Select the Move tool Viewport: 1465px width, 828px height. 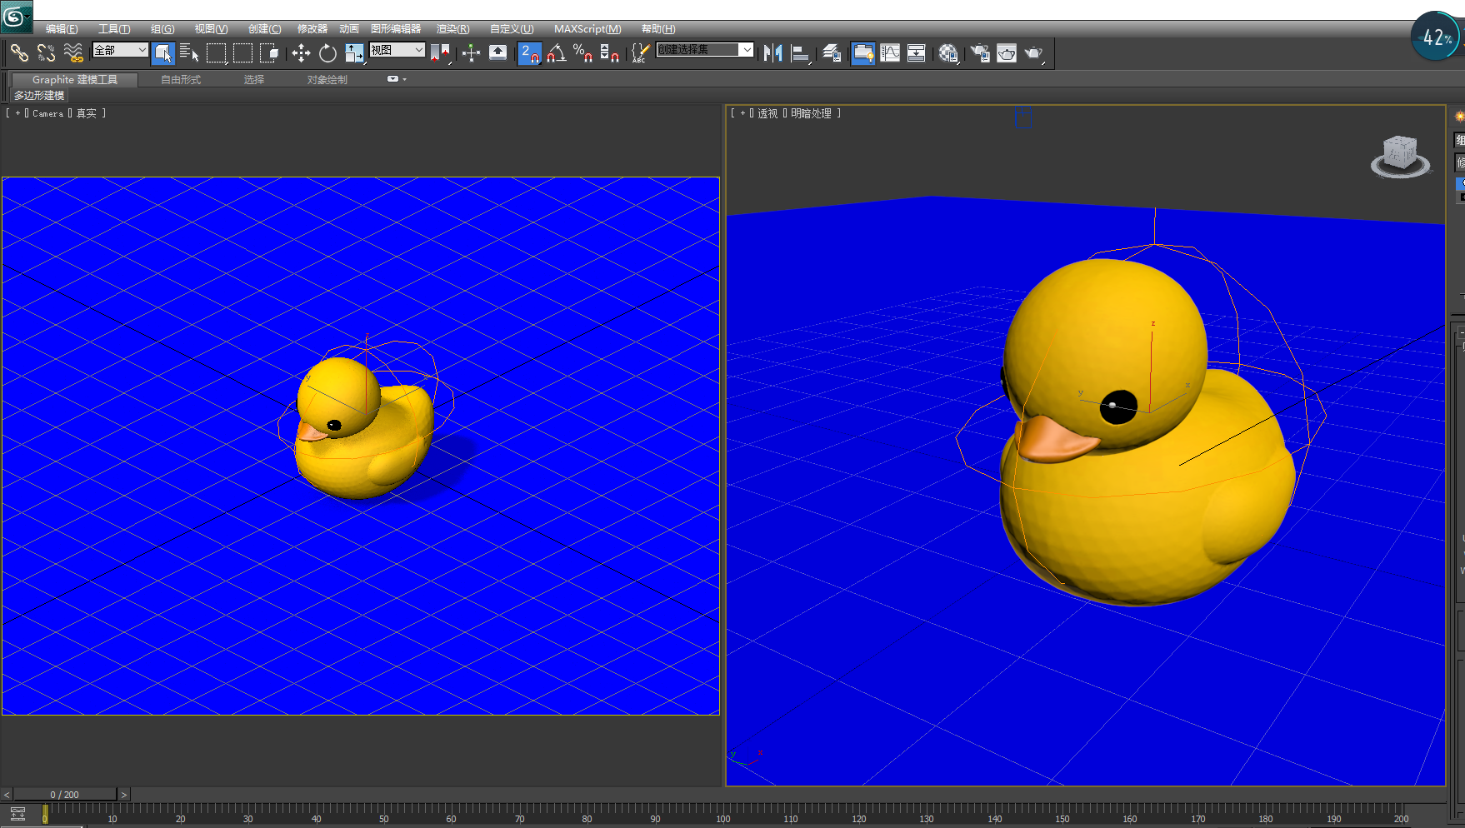(301, 53)
